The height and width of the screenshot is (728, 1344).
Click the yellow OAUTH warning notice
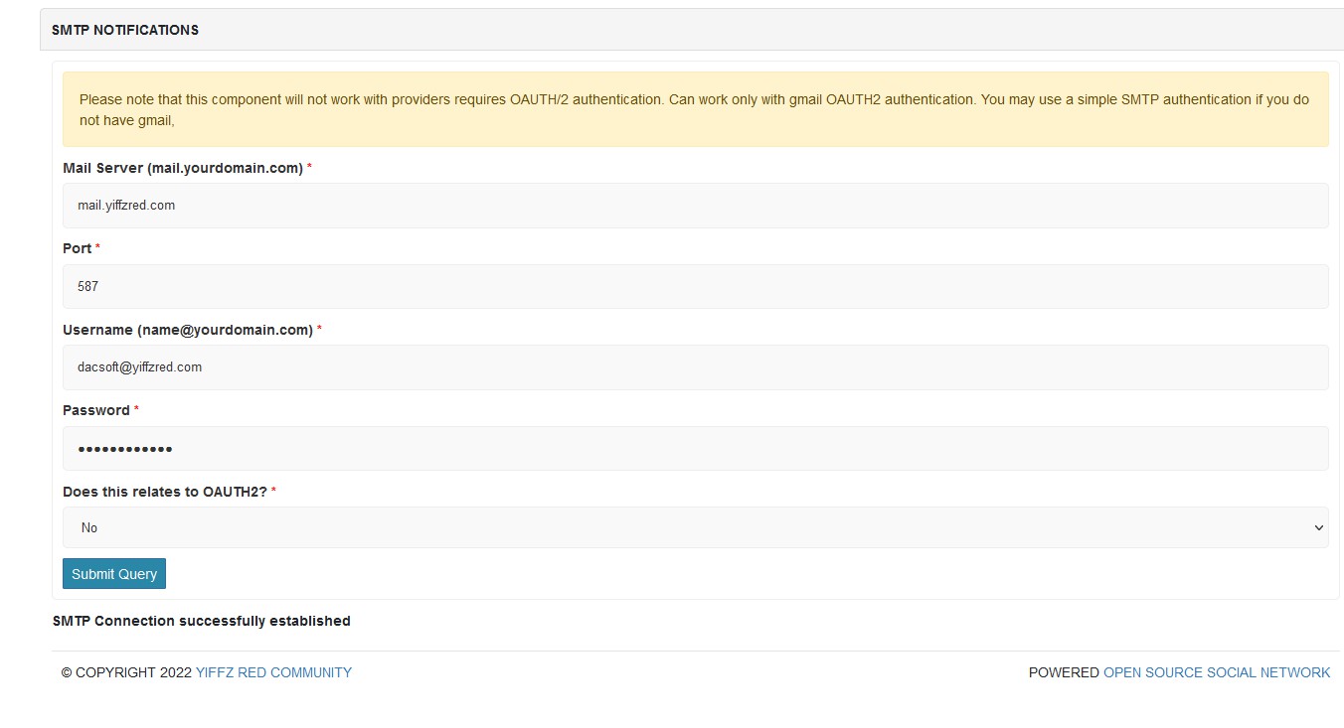695,109
